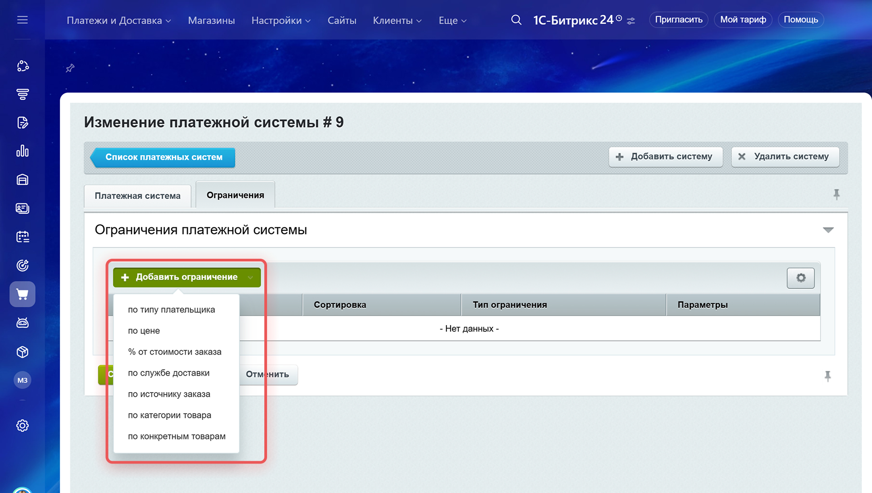Toggle the small pin under header

point(70,69)
